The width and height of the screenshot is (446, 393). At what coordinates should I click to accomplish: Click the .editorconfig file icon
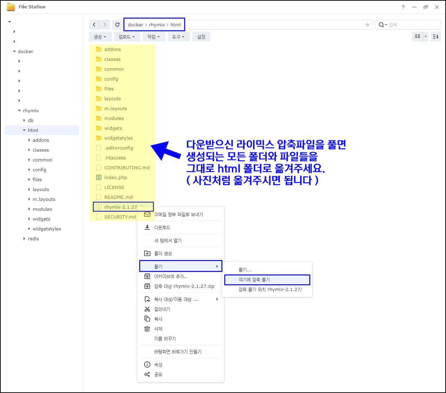99,148
